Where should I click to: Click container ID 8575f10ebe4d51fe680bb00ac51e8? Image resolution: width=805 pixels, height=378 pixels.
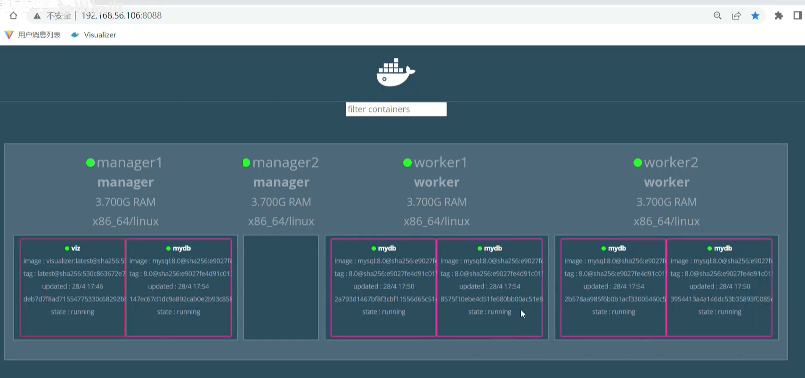(491, 299)
